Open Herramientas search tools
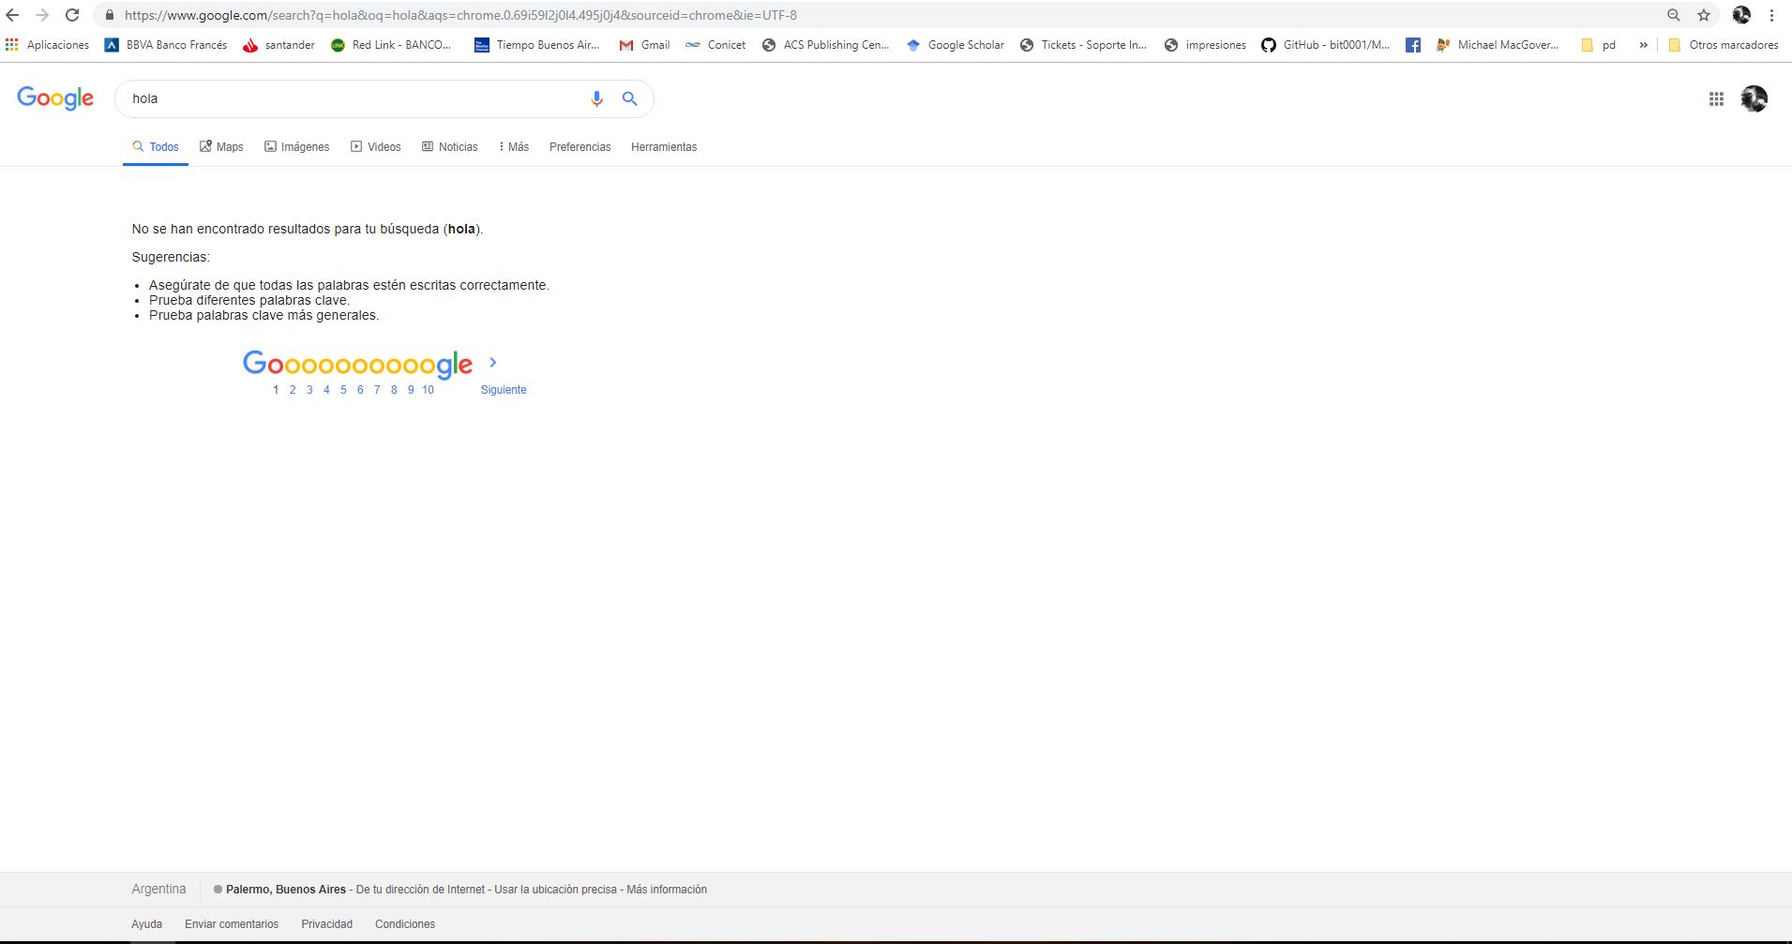Viewport: 1792px width, 944px height. click(x=664, y=147)
